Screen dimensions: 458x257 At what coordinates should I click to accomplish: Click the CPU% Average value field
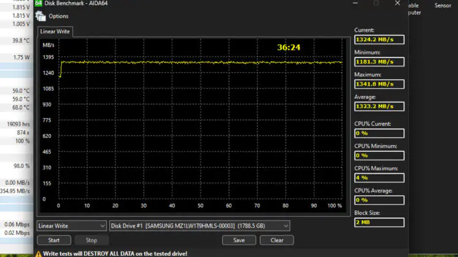coord(379,200)
